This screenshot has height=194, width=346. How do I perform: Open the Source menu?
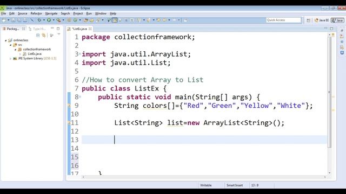23,13
